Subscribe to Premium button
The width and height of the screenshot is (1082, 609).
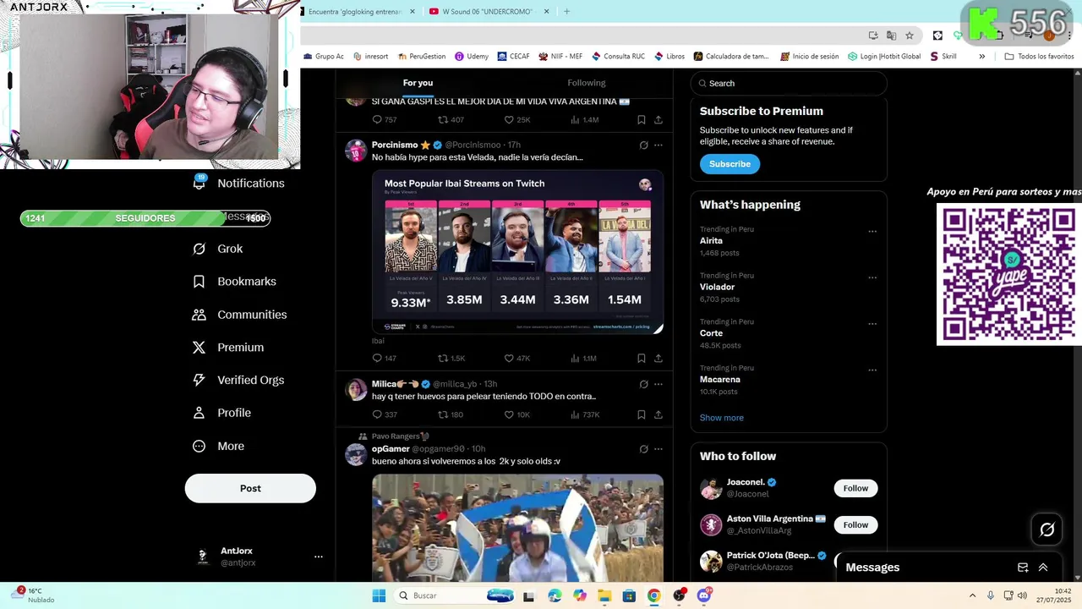(730, 164)
